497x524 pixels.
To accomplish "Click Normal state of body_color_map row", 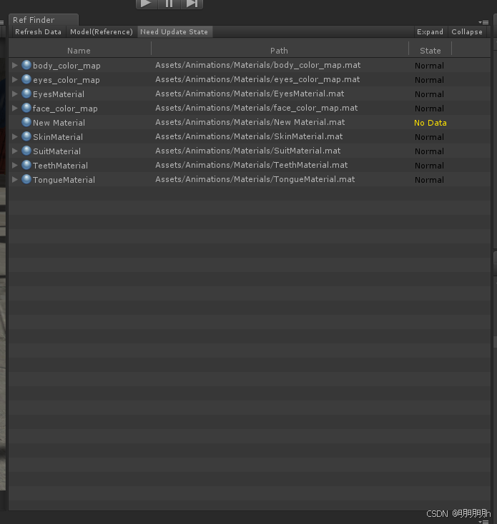I will [x=429, y=66].
